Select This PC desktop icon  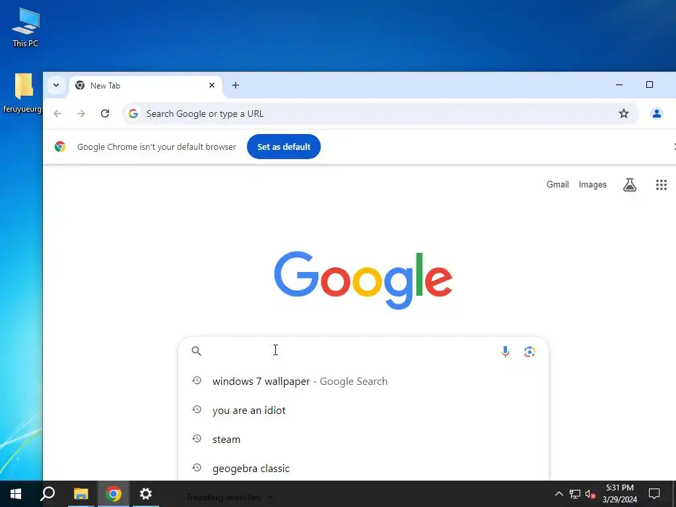coord(26,27)
